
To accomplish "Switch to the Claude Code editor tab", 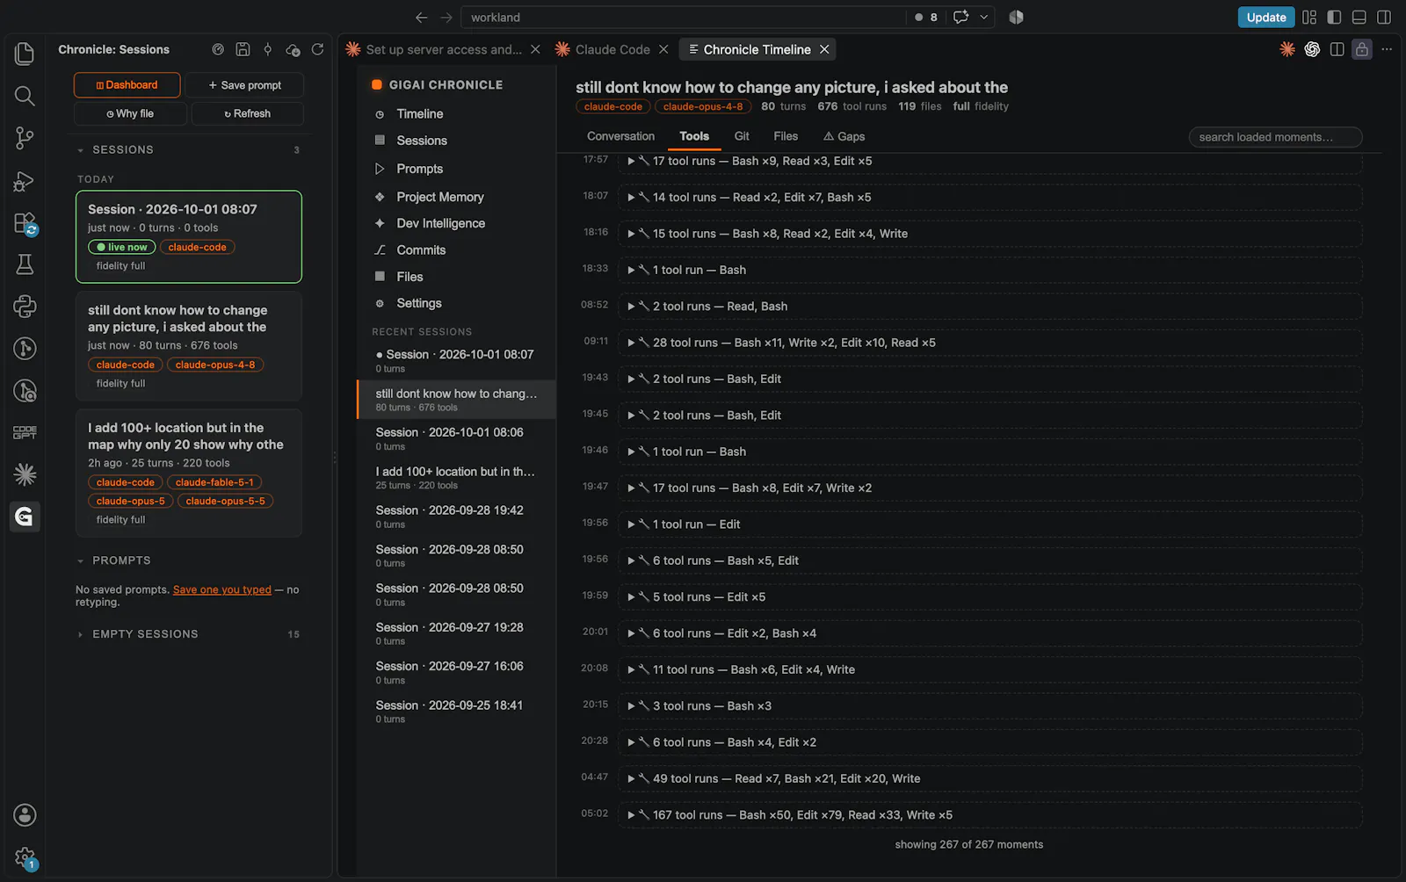I will coord(612,49).
